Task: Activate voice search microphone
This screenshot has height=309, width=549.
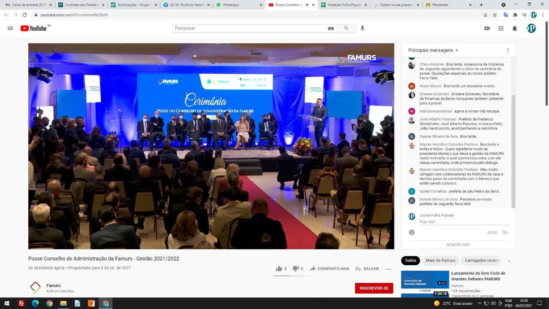Action: [362, 28]
